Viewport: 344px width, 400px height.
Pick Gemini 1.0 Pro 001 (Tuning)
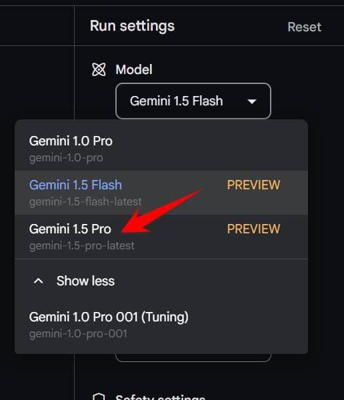click(x=161, y=325)
